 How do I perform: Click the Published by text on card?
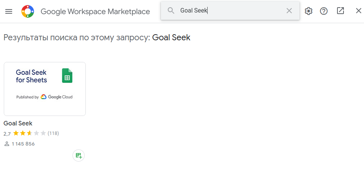pos(27,97)
